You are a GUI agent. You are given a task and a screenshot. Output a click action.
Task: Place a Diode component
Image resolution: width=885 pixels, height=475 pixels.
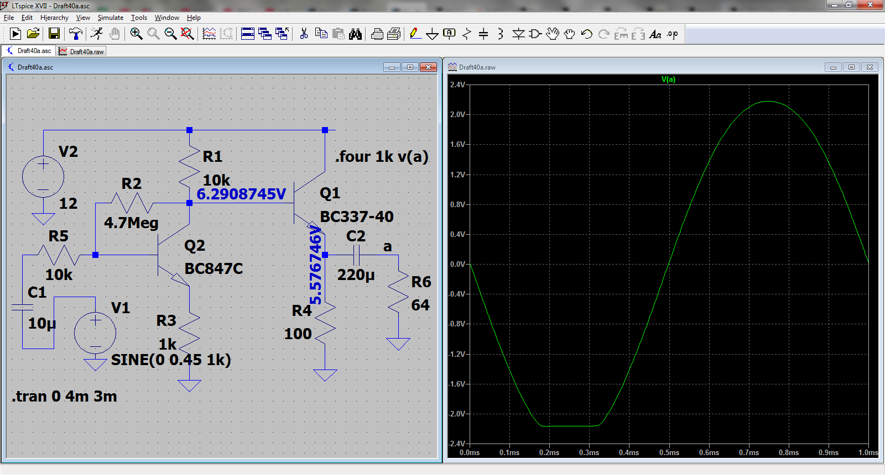click(518, 34)
